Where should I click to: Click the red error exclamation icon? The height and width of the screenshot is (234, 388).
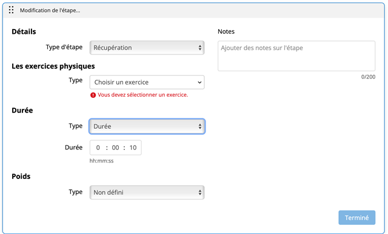93,95
